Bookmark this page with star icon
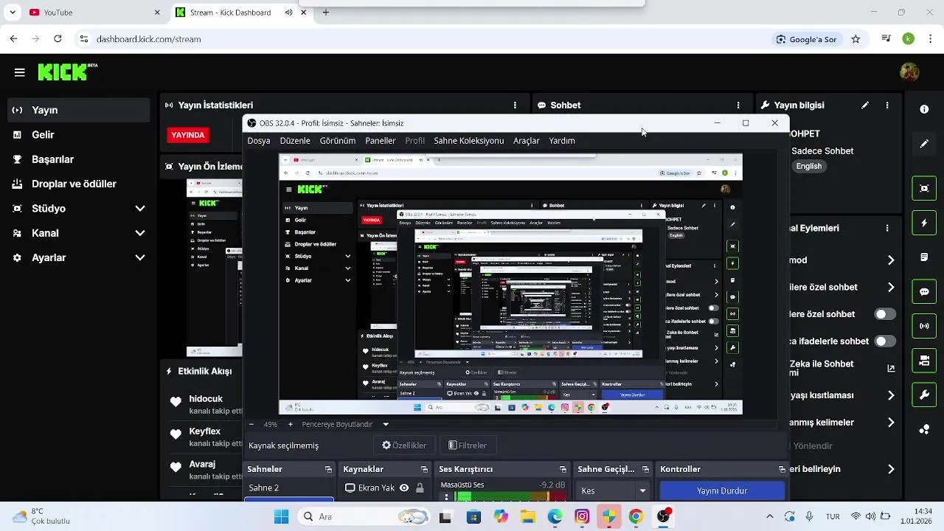 click(855, 39)
